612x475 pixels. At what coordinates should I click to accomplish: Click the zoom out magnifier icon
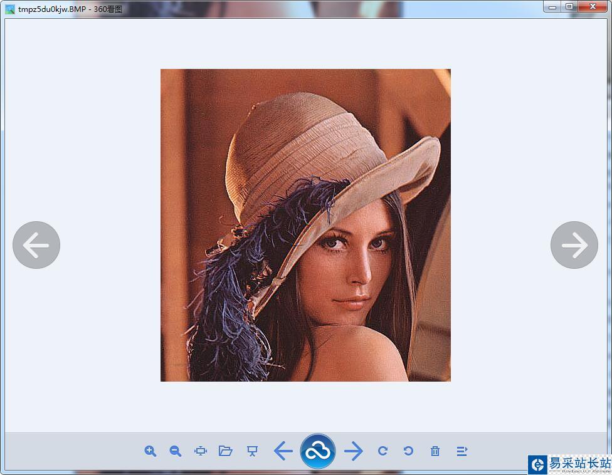(176, 451)
